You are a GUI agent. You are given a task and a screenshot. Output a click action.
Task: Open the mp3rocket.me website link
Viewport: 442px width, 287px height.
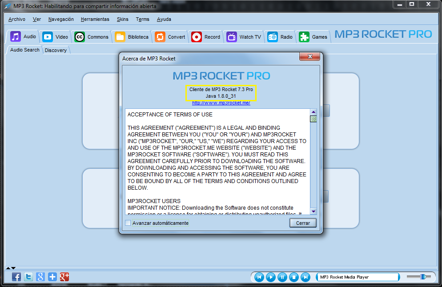pyautogui.click(x=221, y=103)
